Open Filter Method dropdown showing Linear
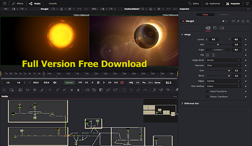Screen dimensions: 252x146 (x=223, y=86)
